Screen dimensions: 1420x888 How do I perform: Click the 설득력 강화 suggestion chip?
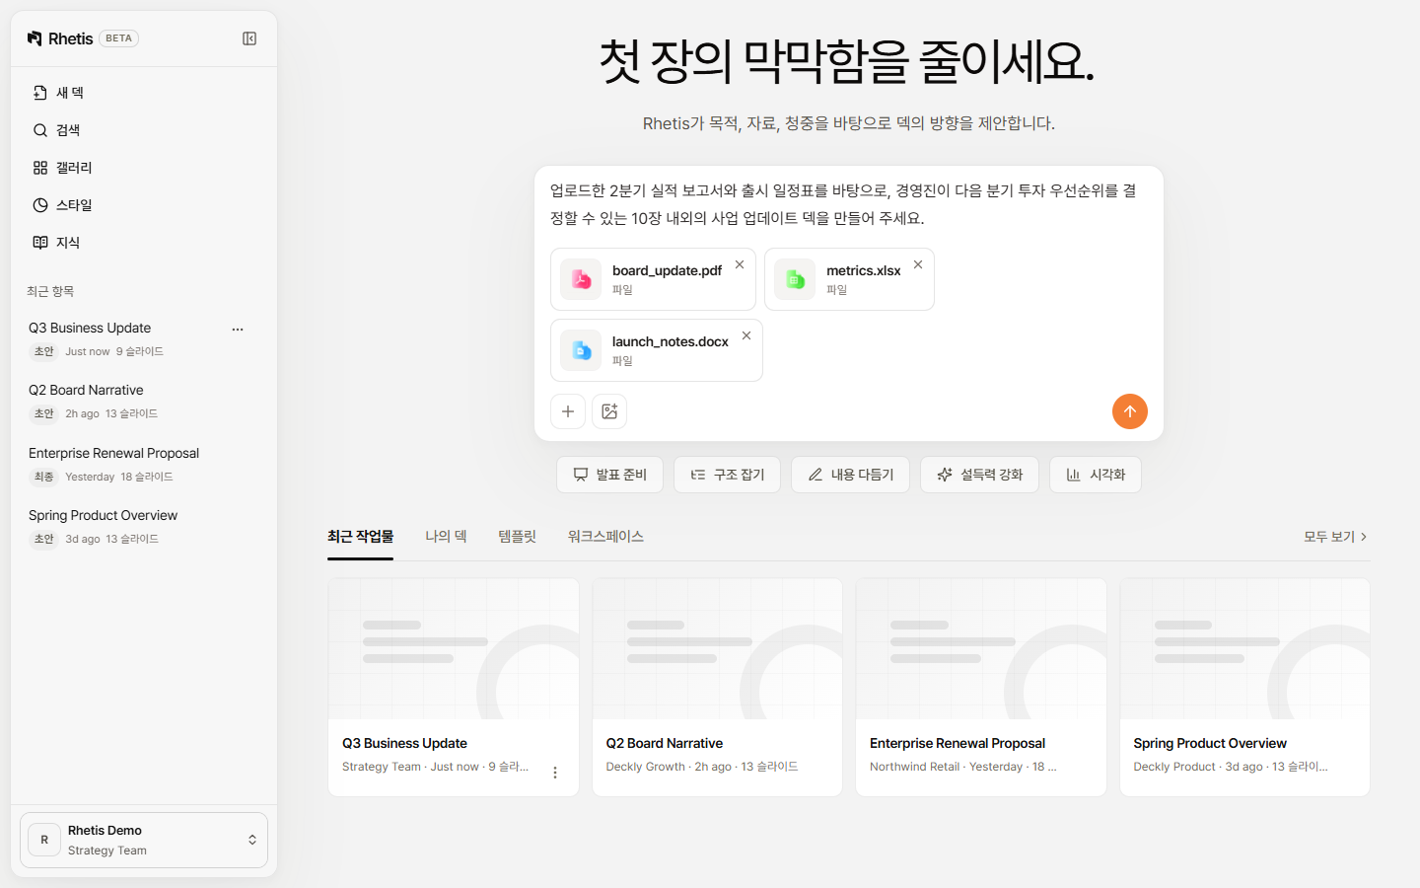[x=980, y=475]
